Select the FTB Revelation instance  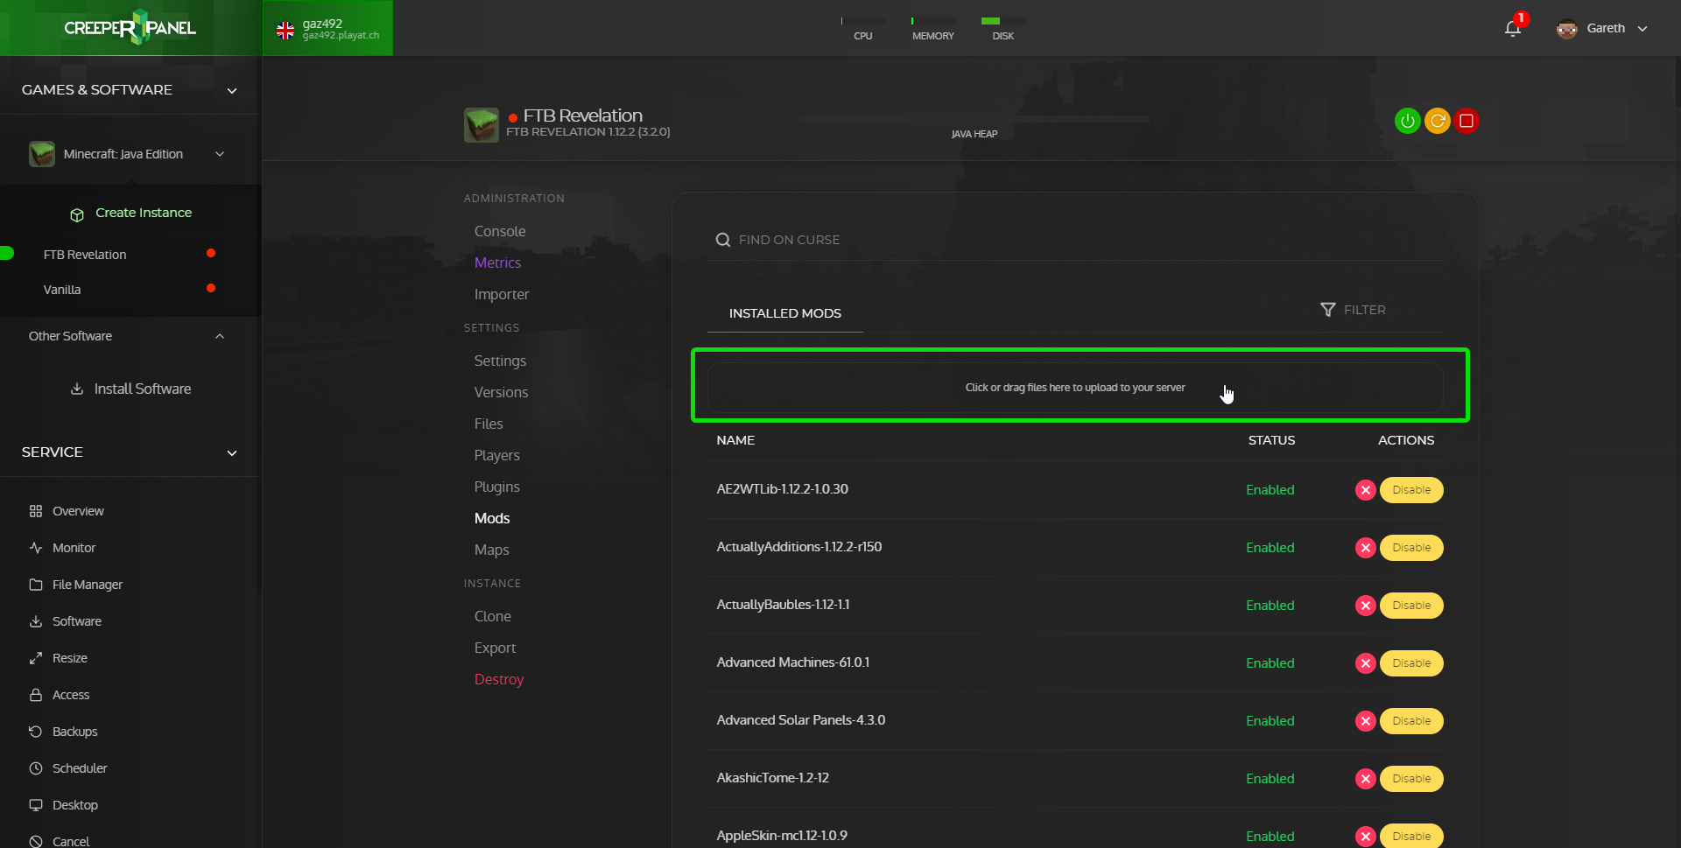(x=85, y=255)
